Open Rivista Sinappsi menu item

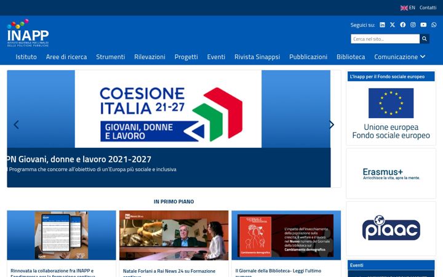click(257, 57)
